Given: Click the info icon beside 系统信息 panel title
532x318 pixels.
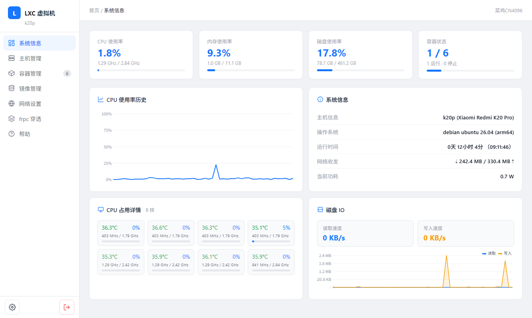Looking at the screenshot, I should (320, 99).
